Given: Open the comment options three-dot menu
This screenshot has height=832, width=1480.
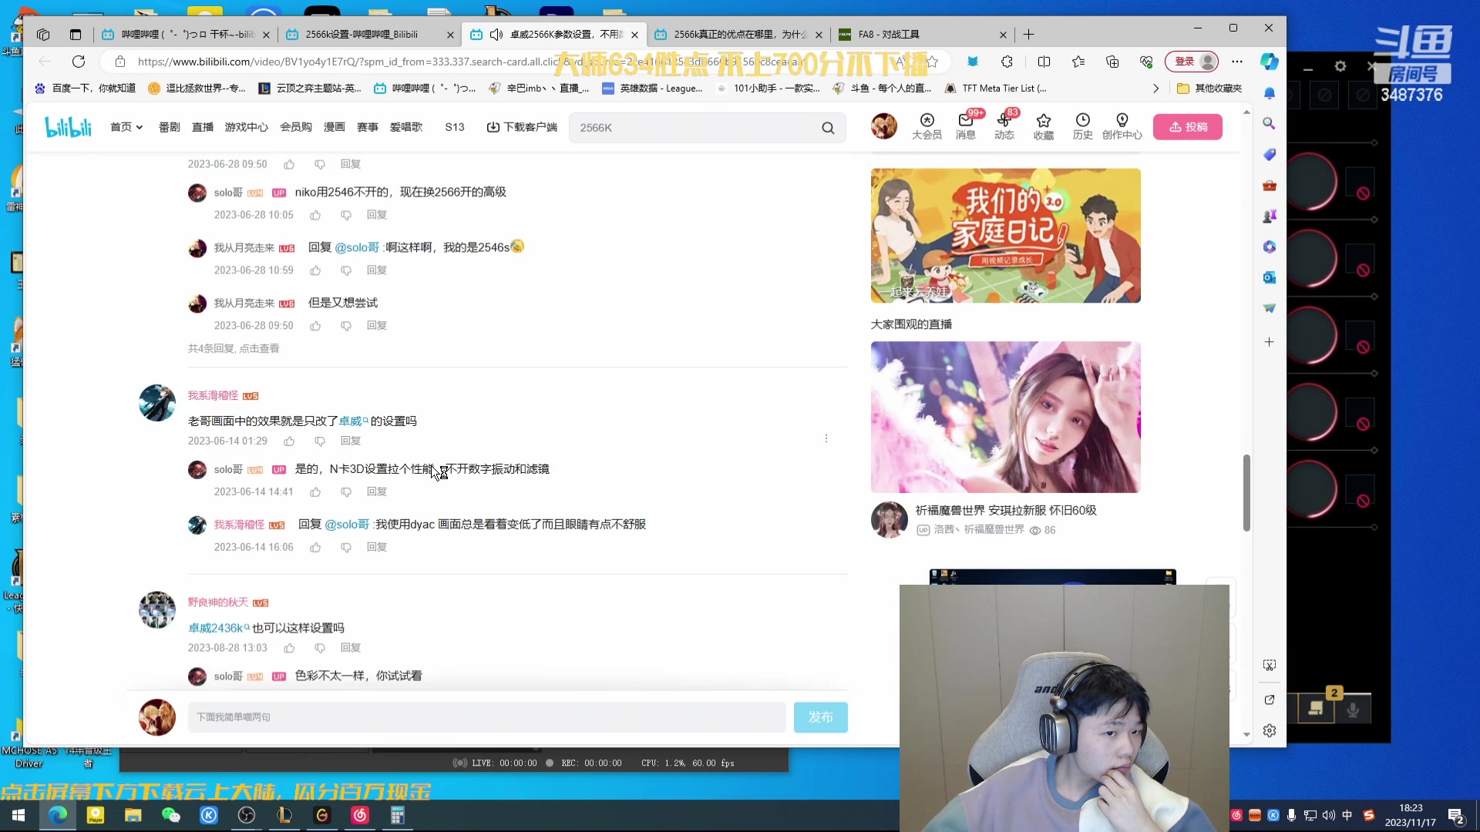Looking at the screenshot, I should [x=826, y=438].
